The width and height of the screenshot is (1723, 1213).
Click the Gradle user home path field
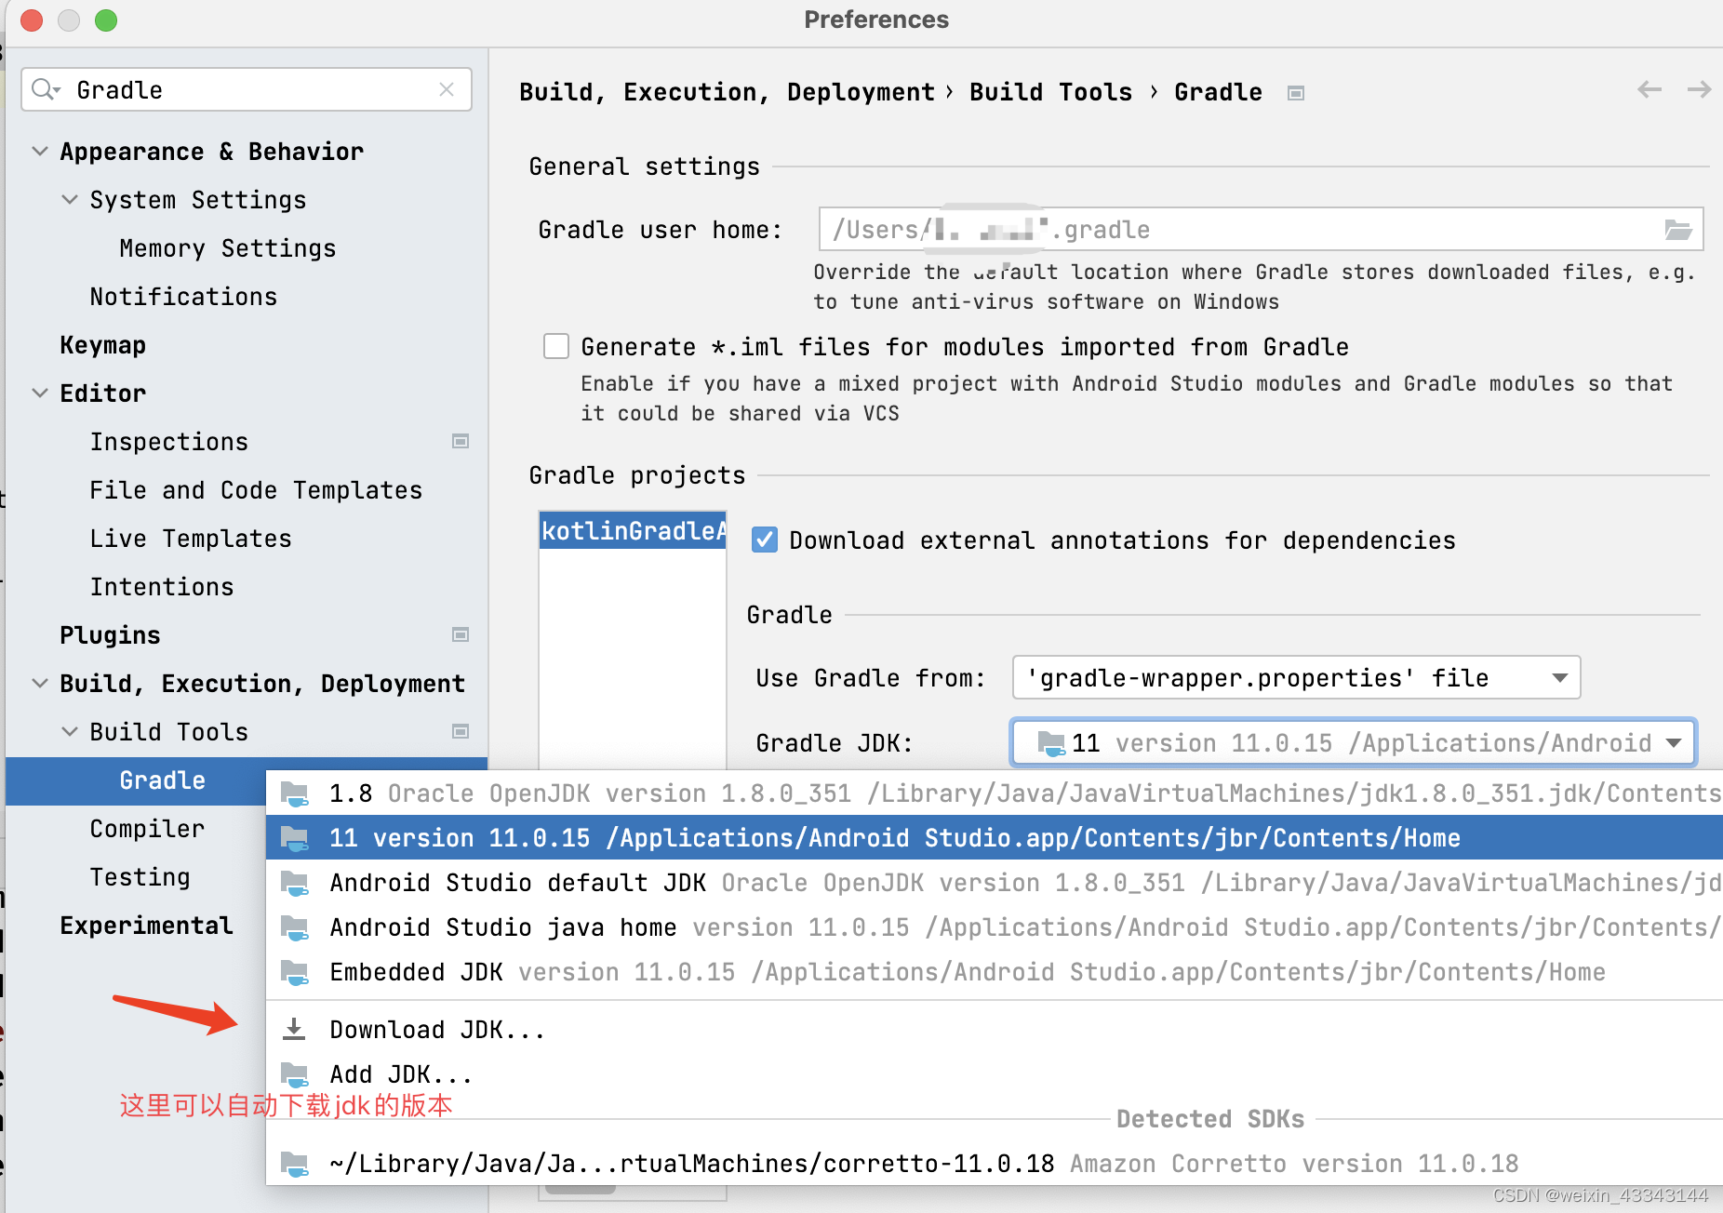pos(1261,229)
